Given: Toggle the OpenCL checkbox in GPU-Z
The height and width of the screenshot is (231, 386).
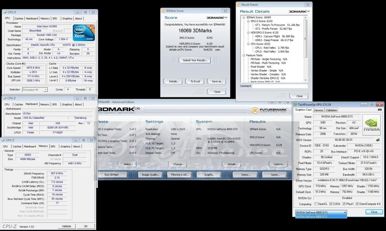Looking at the screenshot, I should [x=315, y=204].
